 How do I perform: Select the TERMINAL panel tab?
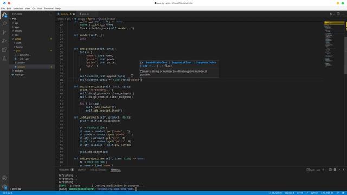coord(115,170)
